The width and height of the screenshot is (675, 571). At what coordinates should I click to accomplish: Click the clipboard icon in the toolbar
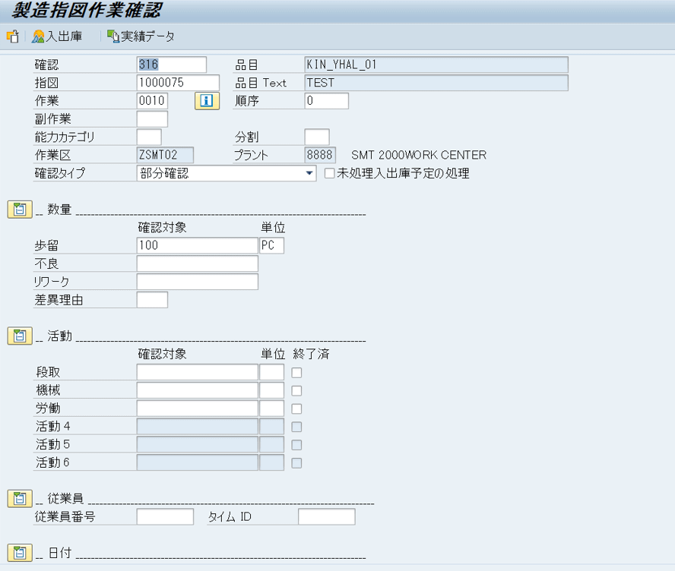coord(12,36)
